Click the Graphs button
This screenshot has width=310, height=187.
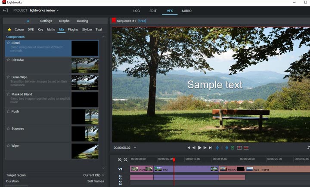point(64,21)
